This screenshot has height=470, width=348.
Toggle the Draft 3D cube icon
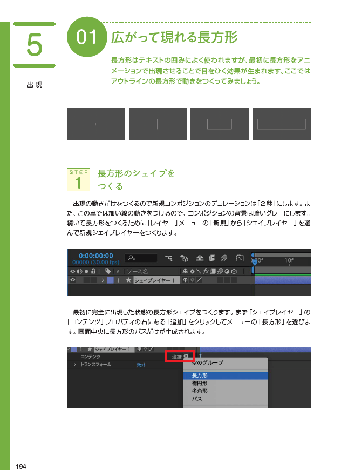[184, 258]
